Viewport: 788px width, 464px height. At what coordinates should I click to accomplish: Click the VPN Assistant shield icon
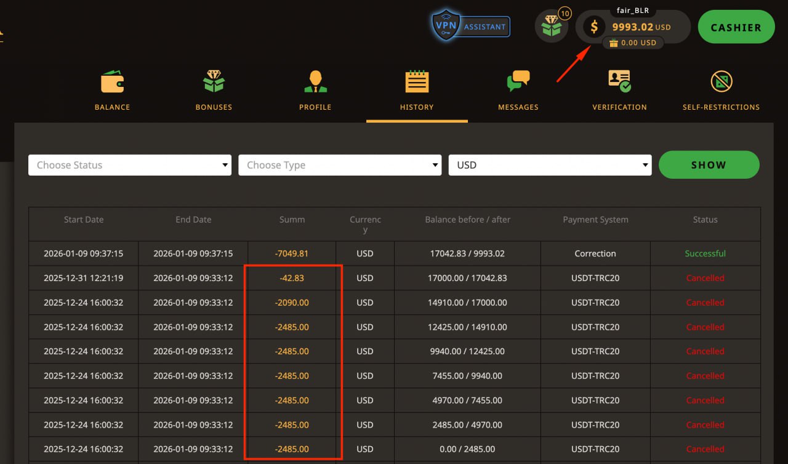(x=446, y=26)
